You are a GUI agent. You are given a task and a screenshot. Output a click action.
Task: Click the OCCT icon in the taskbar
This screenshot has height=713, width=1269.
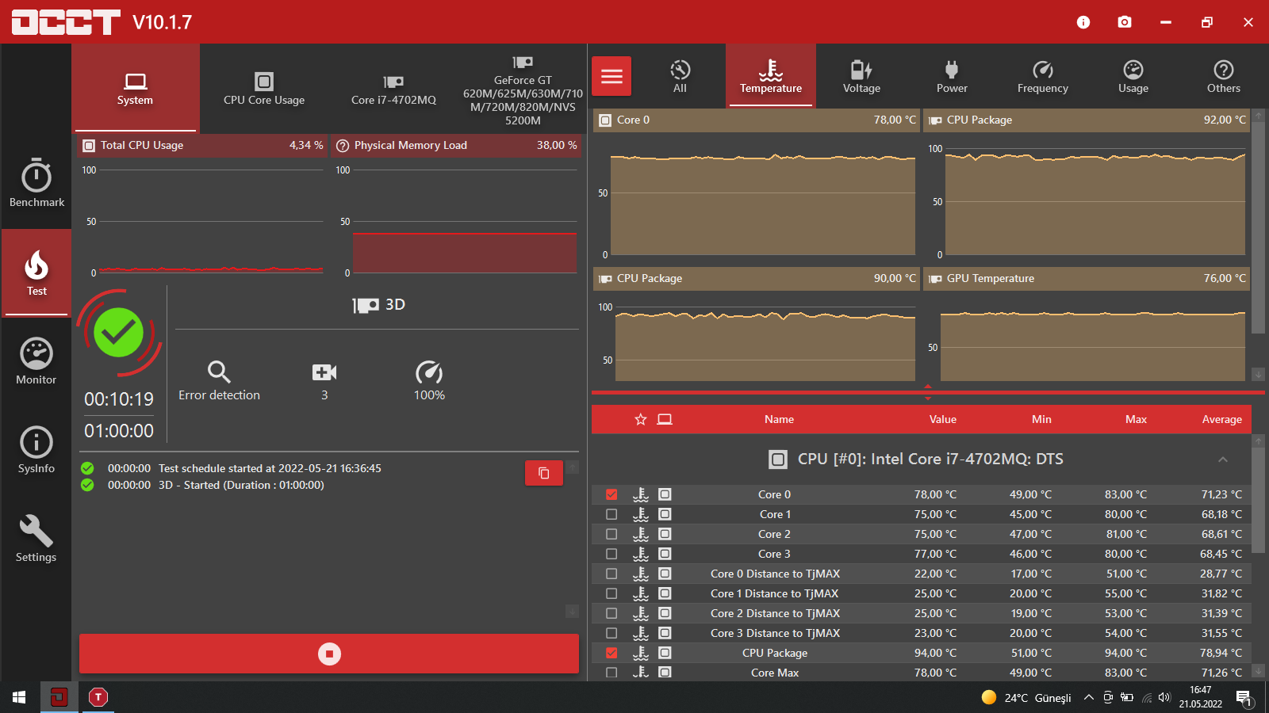coord(59,697)
